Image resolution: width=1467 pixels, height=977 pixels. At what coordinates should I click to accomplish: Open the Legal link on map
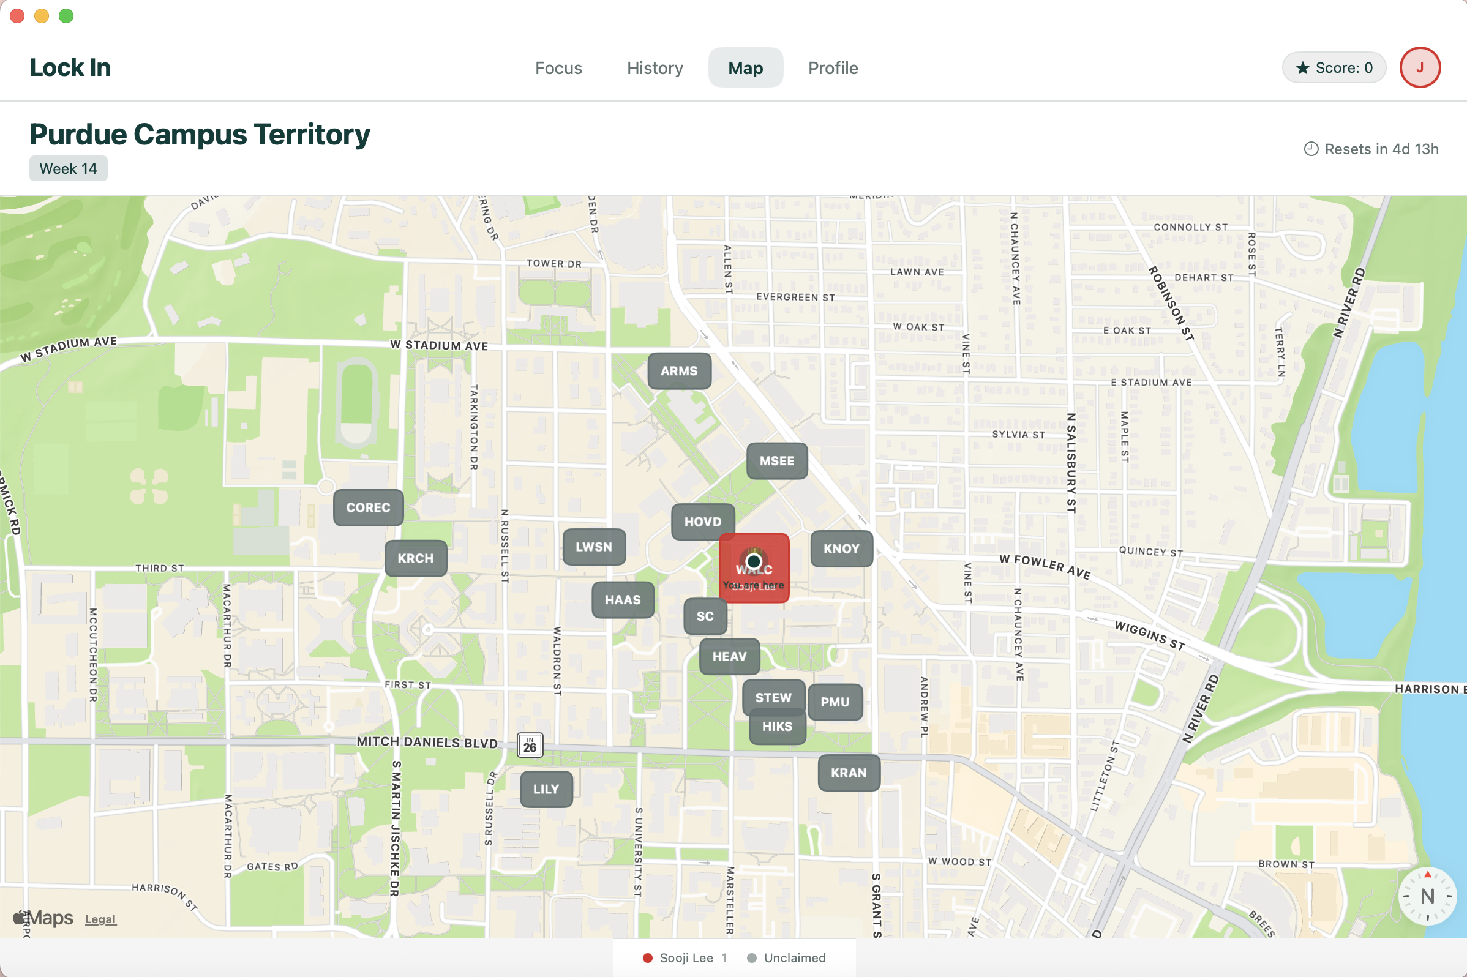pos(100,919)
